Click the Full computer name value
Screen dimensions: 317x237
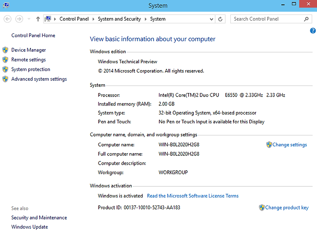179,154
